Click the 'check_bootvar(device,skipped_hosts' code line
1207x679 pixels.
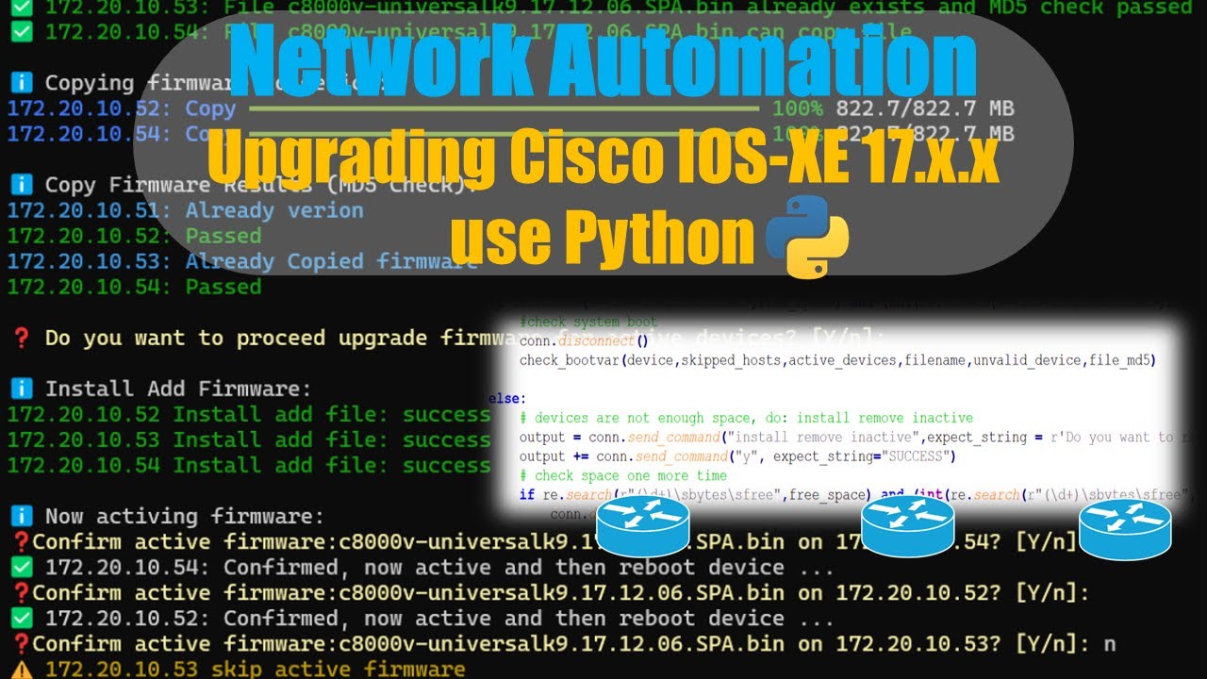click(x=837, y=360)
